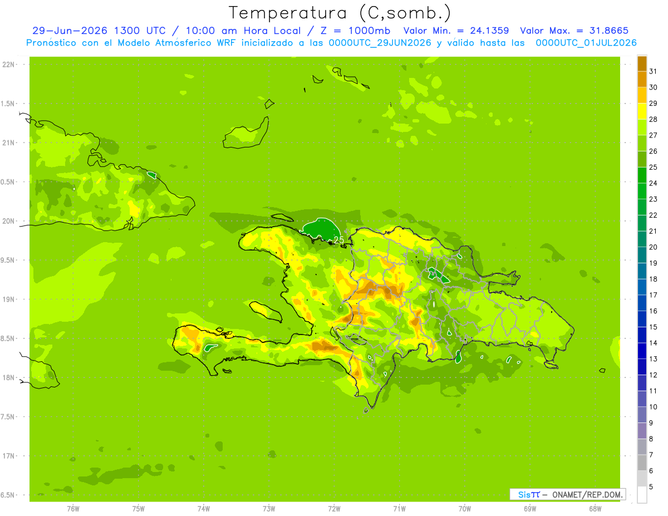Click the "30" label on the color scale
The image size is (668, 516).
click(x=654, y=87)
